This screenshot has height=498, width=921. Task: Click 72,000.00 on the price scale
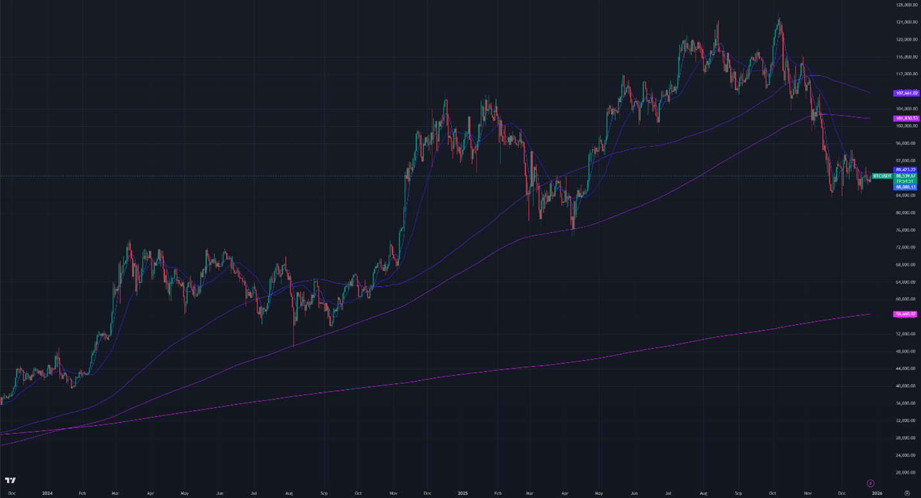[x=906, y=248]
